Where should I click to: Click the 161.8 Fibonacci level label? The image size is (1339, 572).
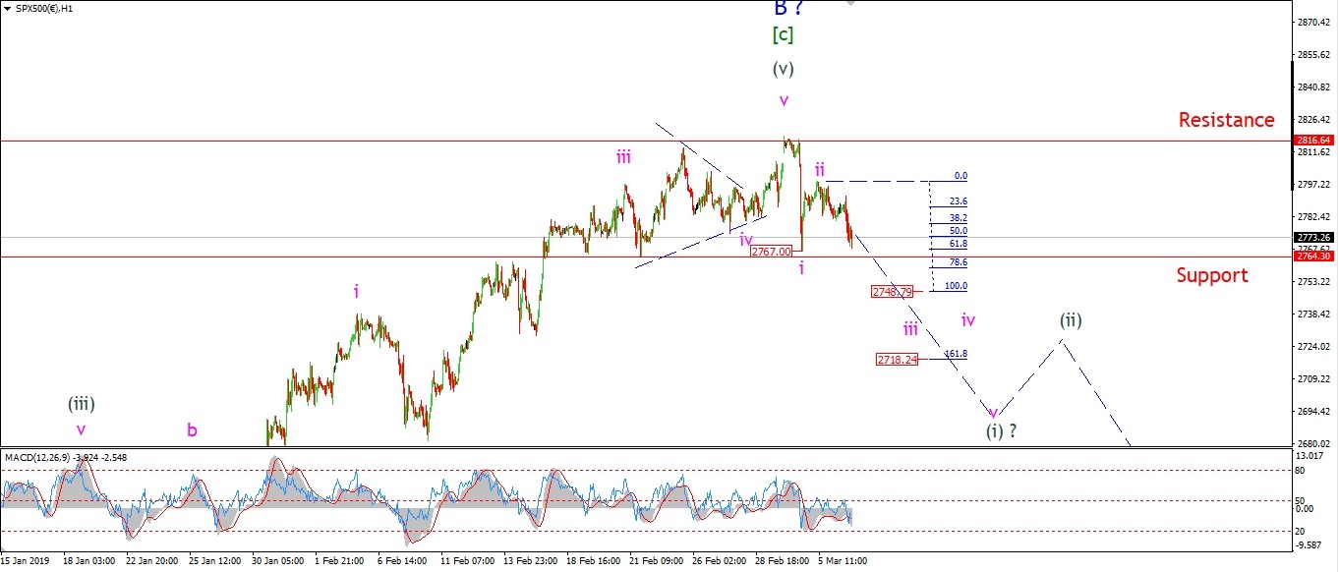[x=956, y=353]
